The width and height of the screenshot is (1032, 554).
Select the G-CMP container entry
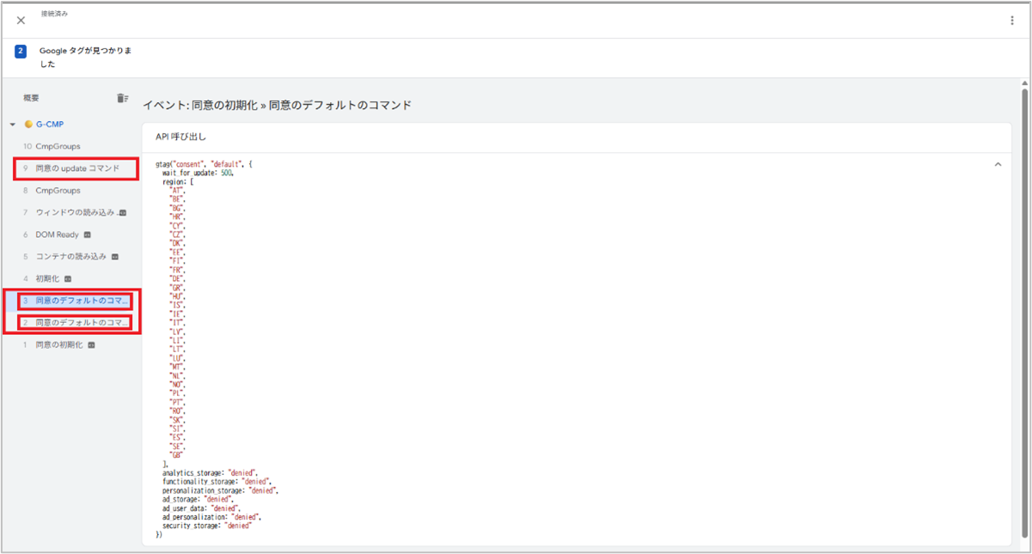[49, 125]
